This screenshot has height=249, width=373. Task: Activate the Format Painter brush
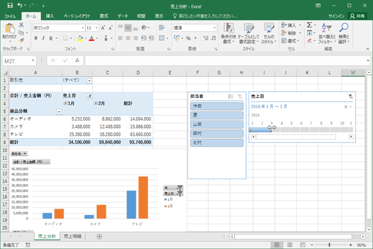pos(21,40)
